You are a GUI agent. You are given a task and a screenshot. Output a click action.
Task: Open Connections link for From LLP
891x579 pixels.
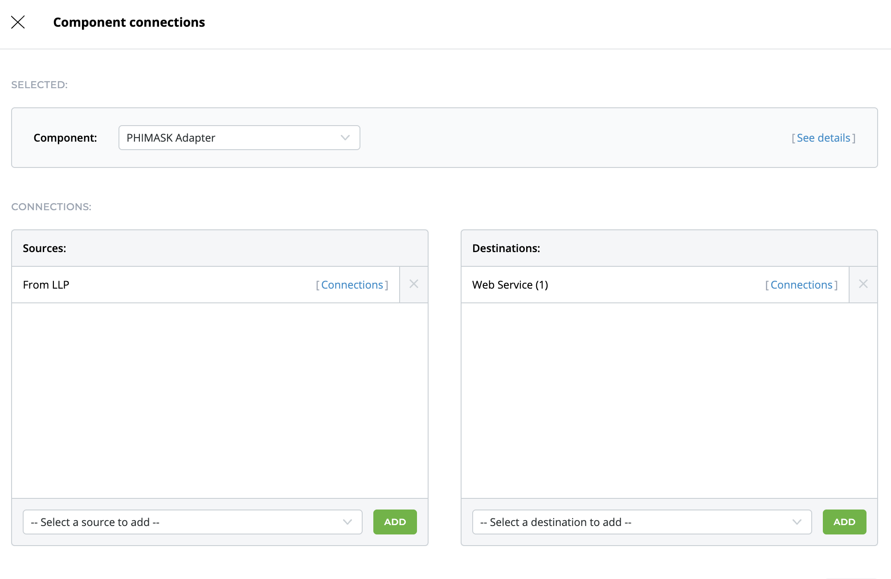click(352, 285)
